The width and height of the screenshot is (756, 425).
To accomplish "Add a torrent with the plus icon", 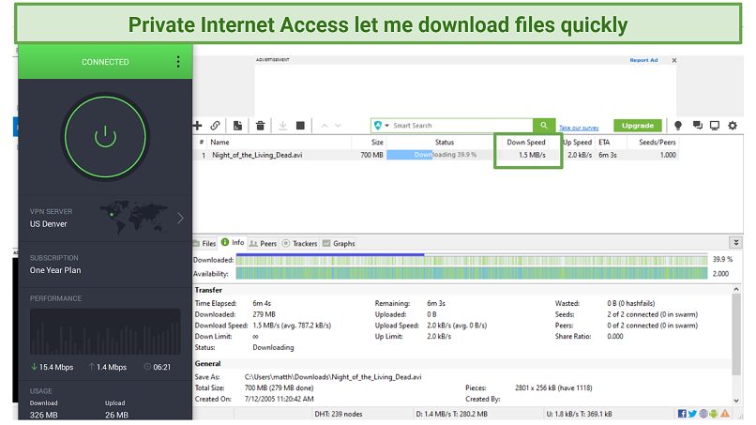I will (197, 126).
